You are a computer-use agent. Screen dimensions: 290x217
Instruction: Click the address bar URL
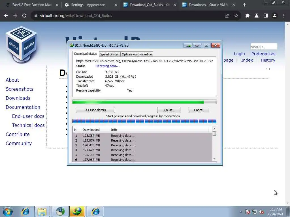click(x=76, y=16)
